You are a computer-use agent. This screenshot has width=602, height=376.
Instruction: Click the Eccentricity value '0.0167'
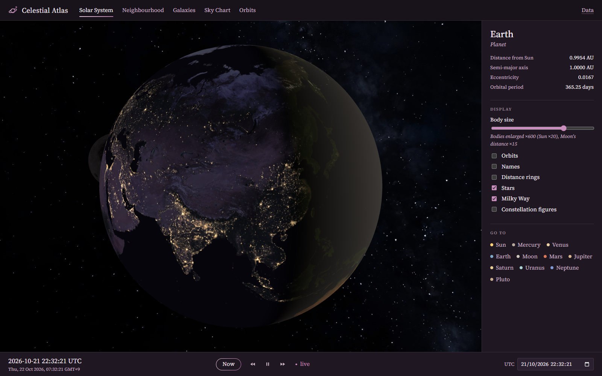(x=586, y=77)
